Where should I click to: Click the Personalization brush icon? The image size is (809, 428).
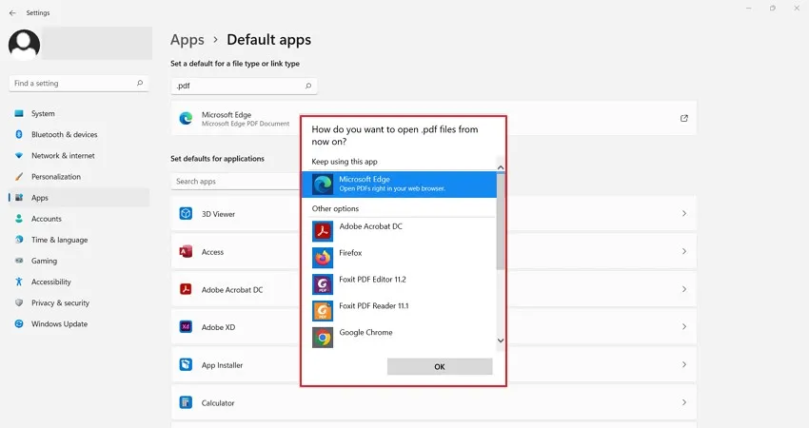(x=19, y=177)
